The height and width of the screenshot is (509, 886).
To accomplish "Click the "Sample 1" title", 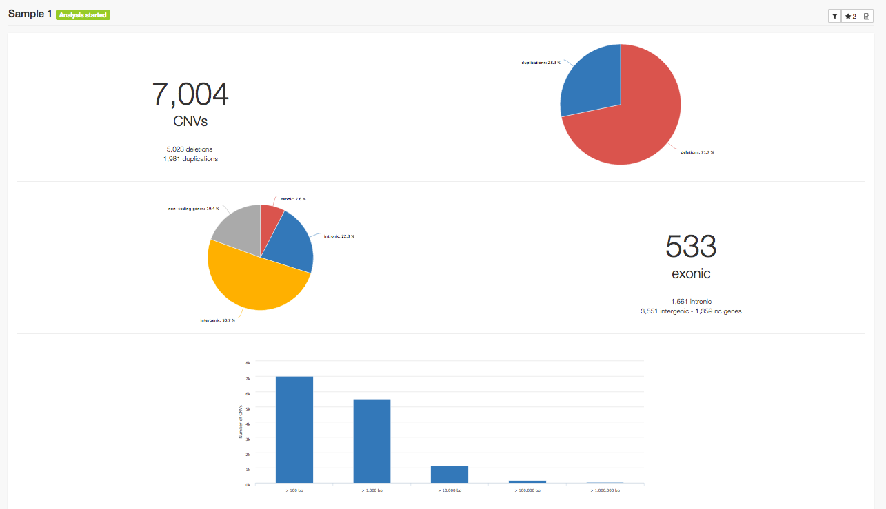I will 29,14.
